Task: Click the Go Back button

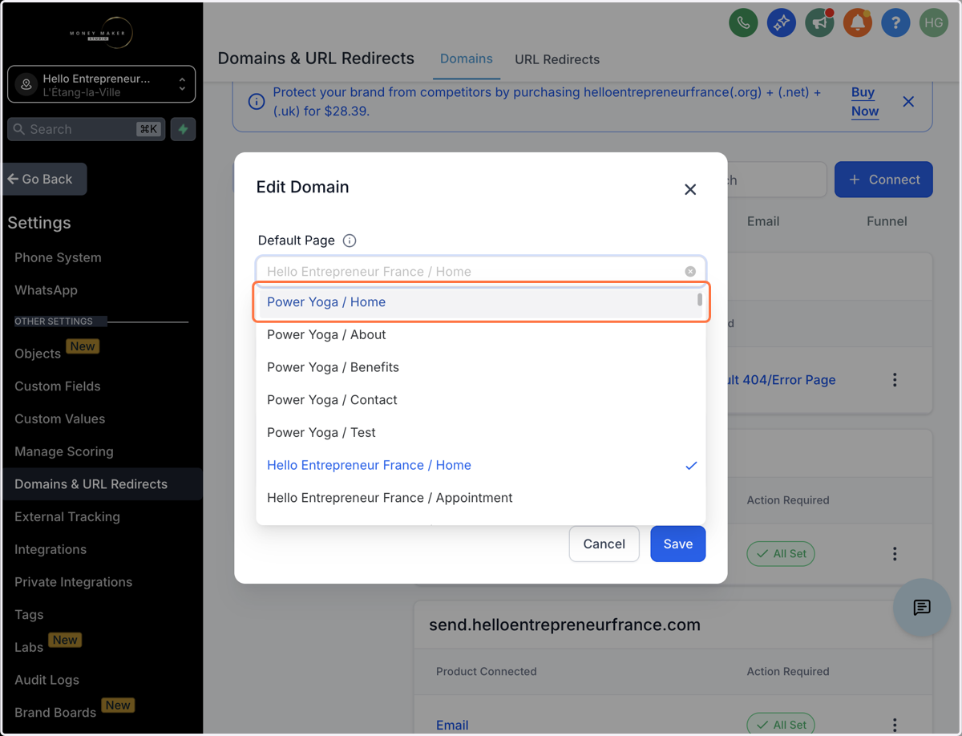Action: pos(45,180)
